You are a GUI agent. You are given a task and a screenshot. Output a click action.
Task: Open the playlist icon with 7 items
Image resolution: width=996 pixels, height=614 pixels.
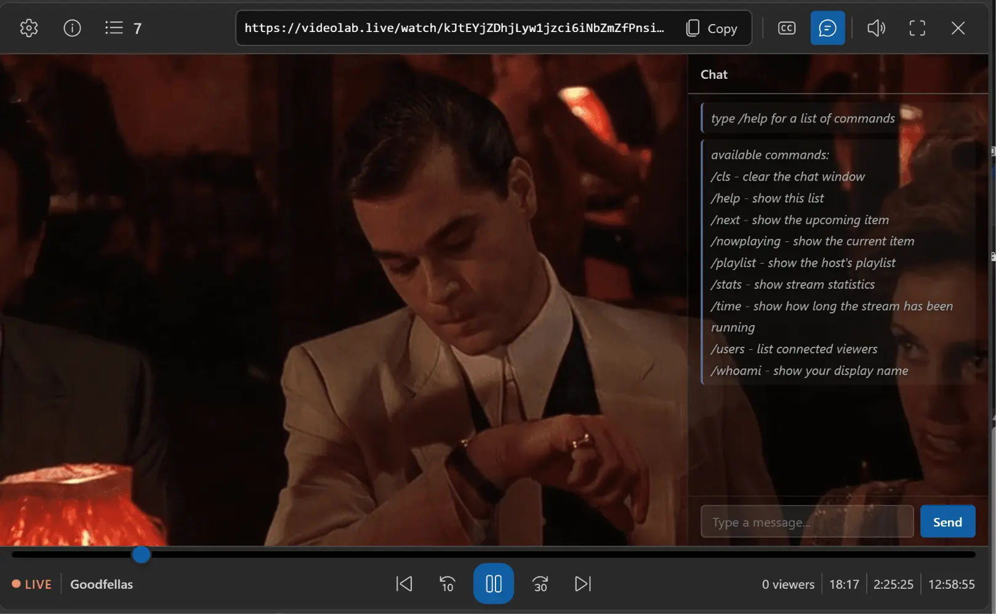[123, 28]
